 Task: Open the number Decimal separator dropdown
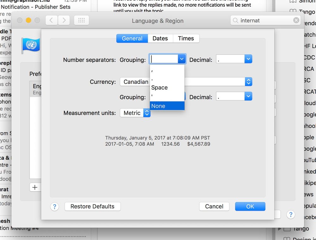[x=248, y=59]
